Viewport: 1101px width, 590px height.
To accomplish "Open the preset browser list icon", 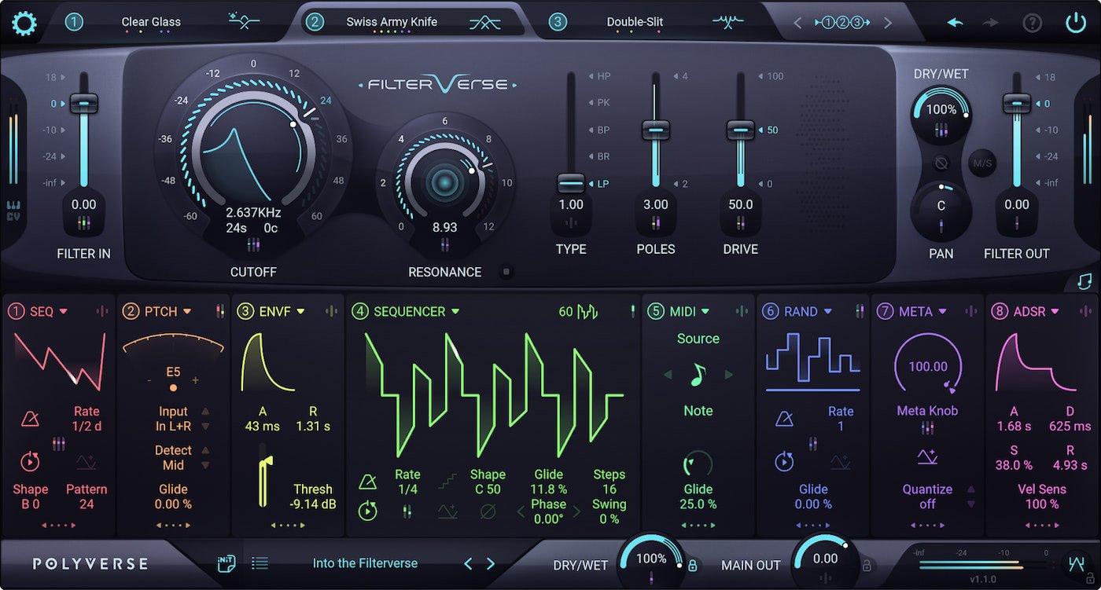I will [x=260, y=563].
